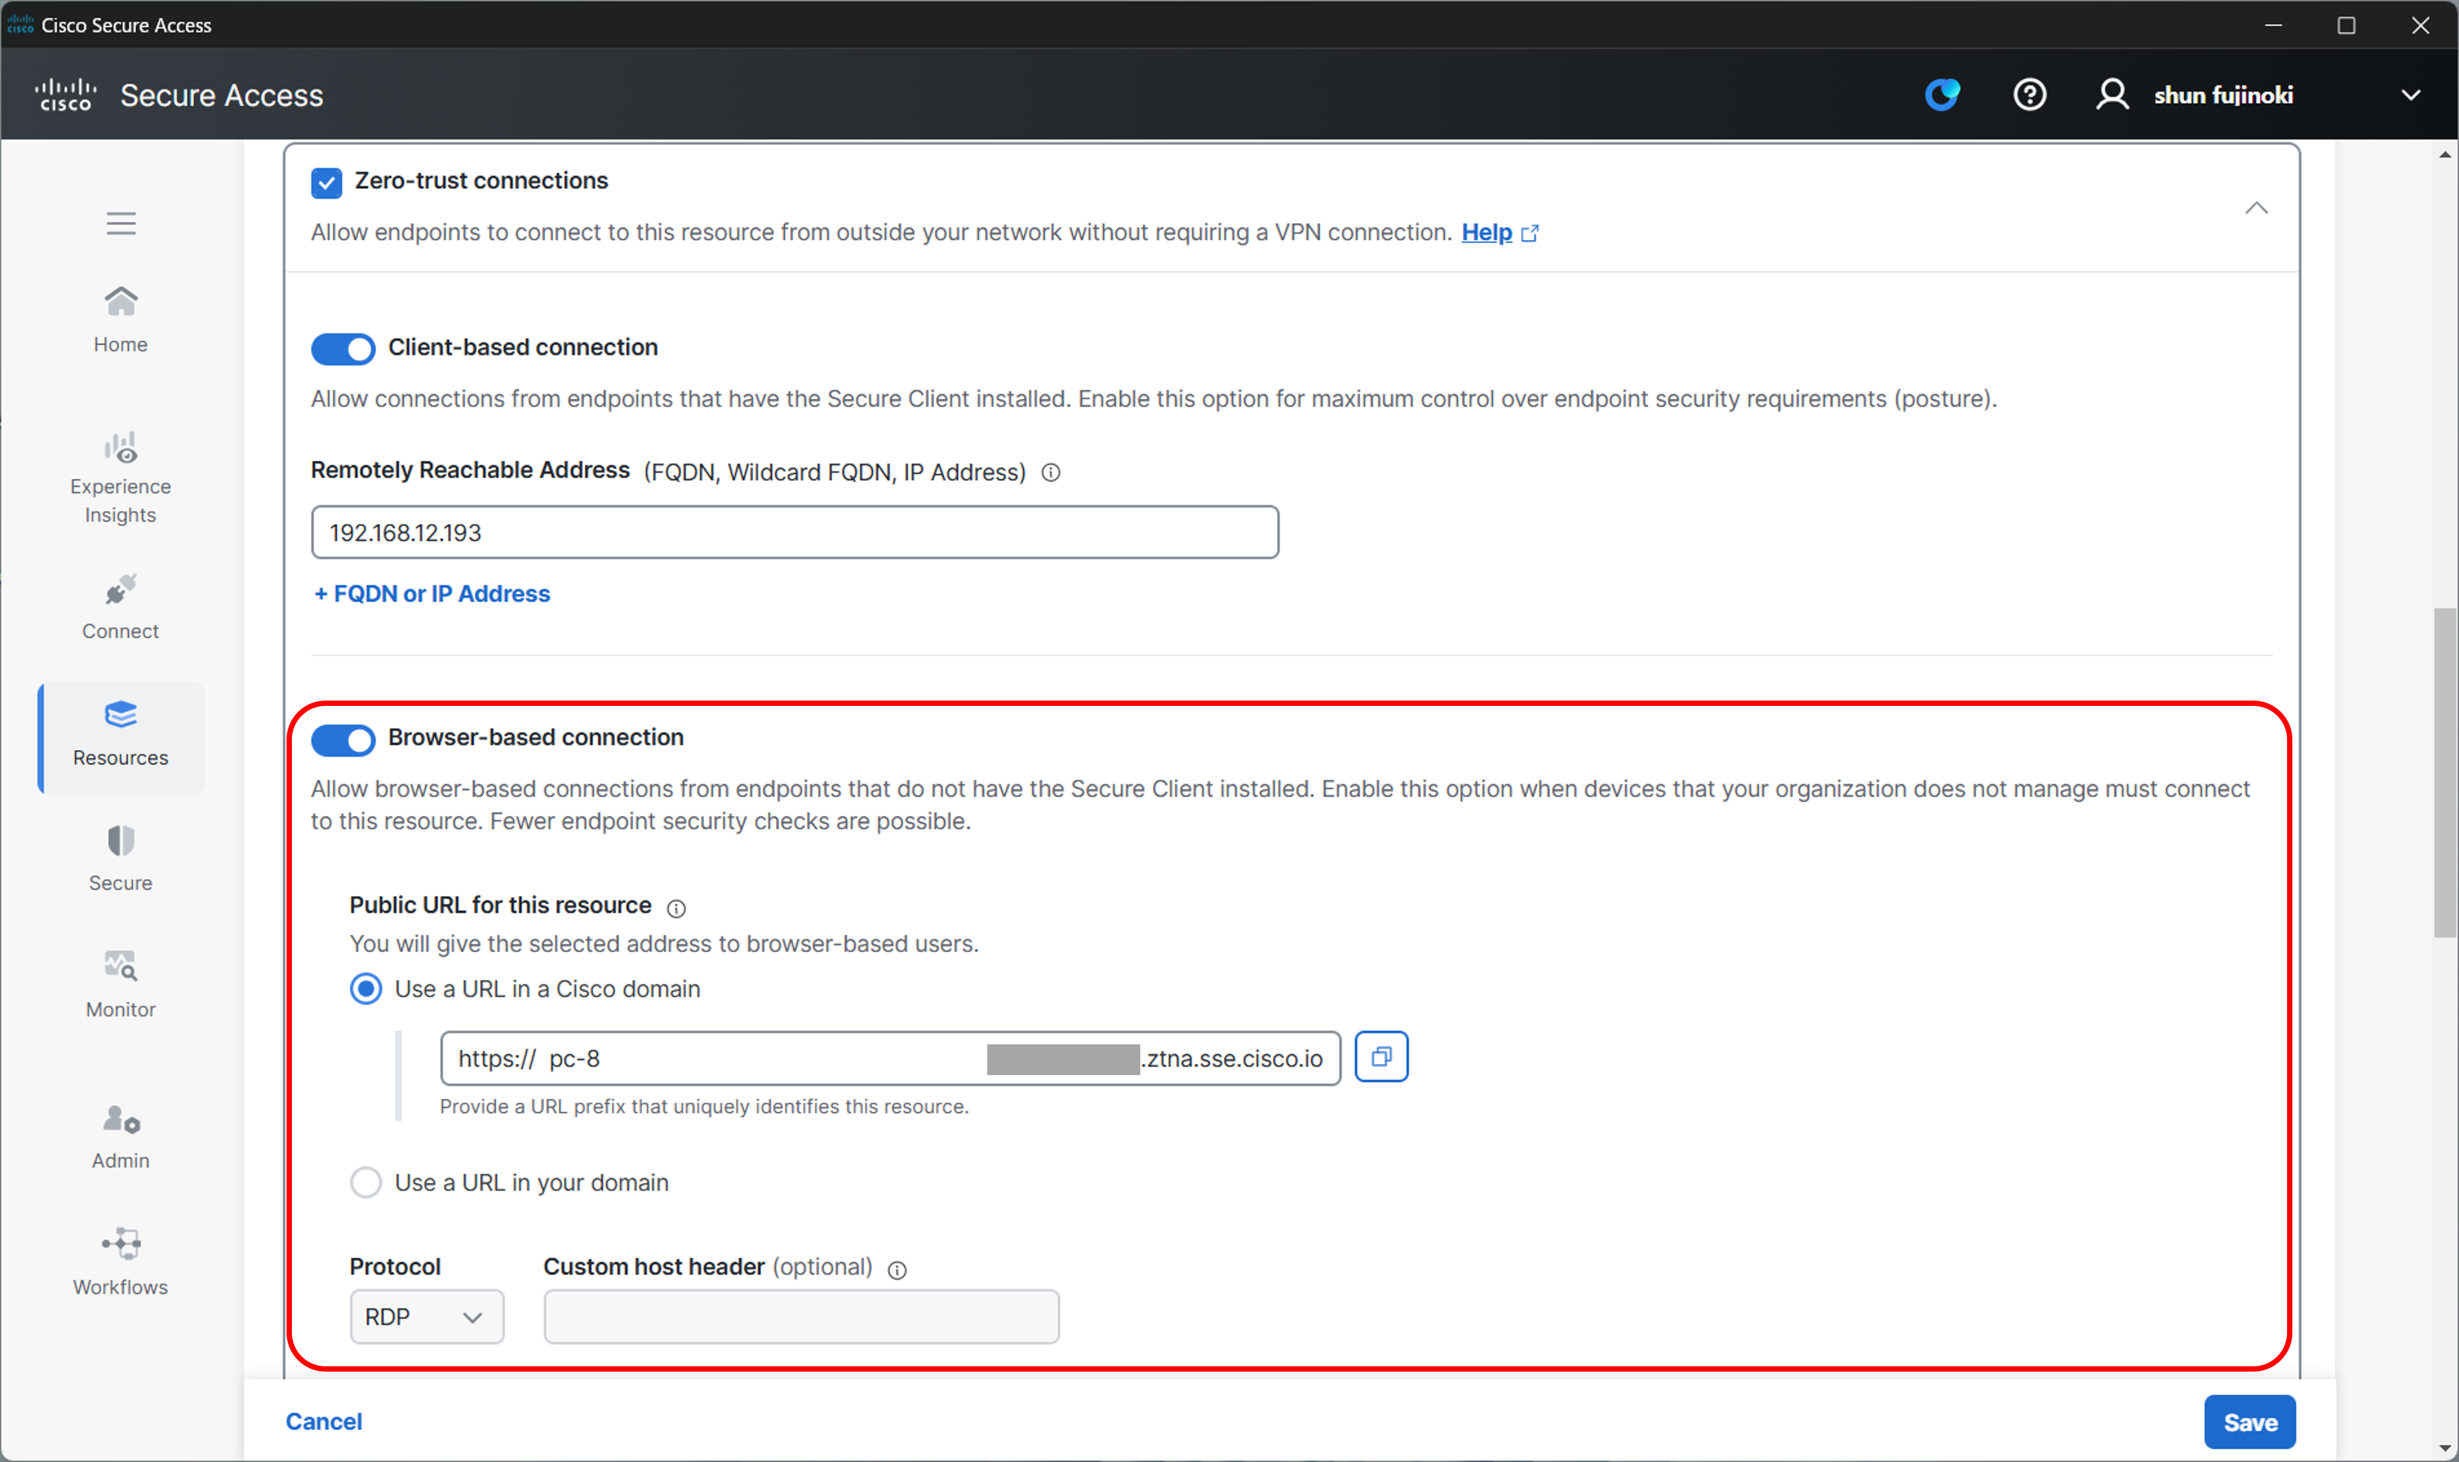Open the Admin section

(x=120, y=1137)
